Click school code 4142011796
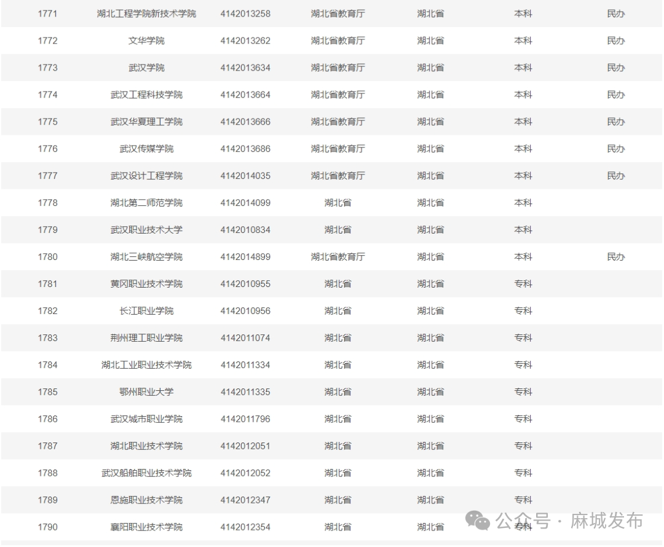 coord(245,419)
